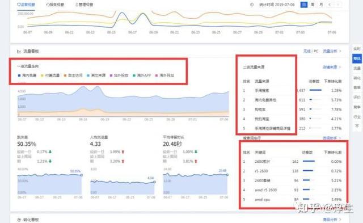Click the 转化看板 section icon
This screenshot has width=363, height=223.
point(19,220)
